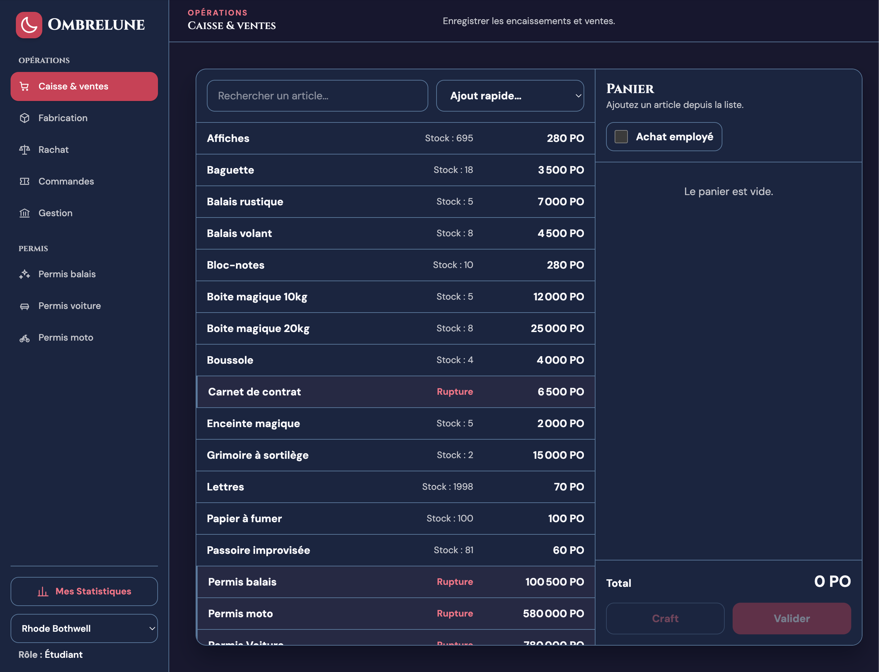Click the Rupture label on Carnet de contrat

coord(455,391)
